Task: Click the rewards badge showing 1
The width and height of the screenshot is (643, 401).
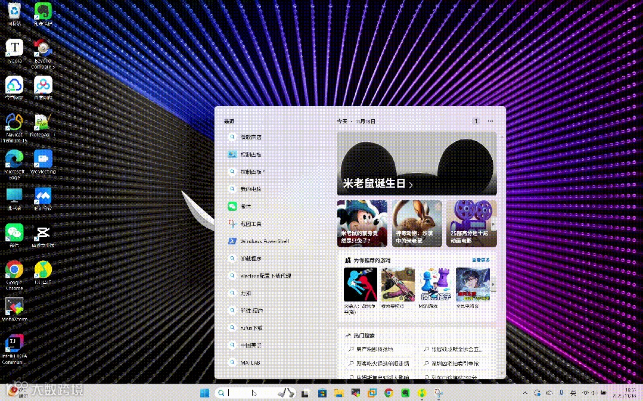Action: point(476,121)
